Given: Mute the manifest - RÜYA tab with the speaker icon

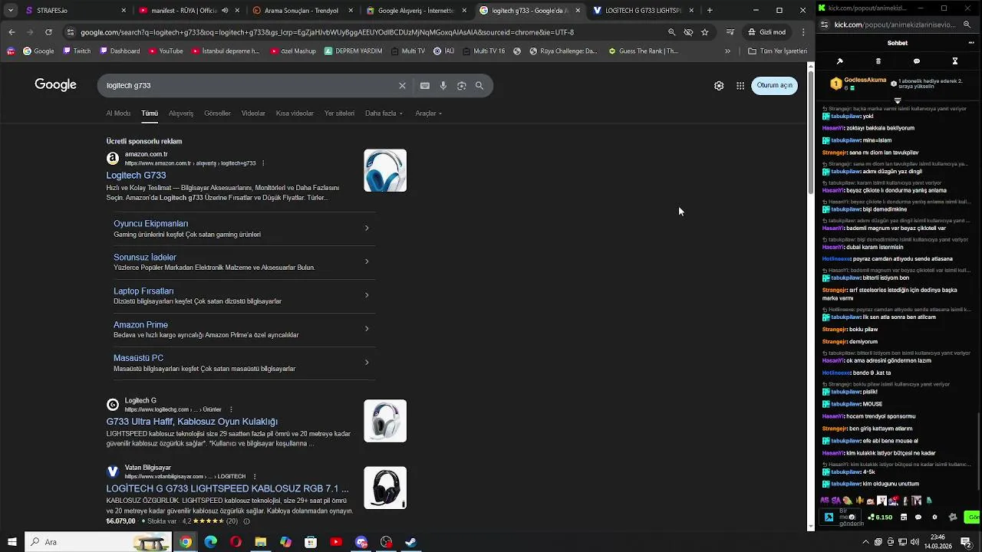Looking at the screenshot, I should pyautogui.click(x=225, y=11).
